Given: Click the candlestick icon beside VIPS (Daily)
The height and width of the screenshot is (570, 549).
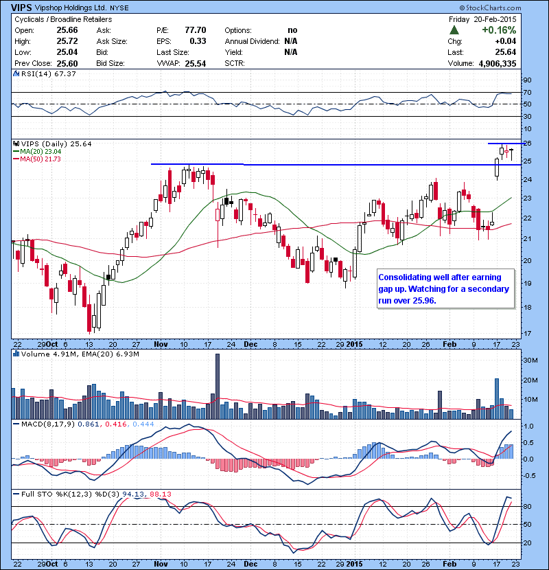Looking at the screenshot, I should tap(16, 144).
